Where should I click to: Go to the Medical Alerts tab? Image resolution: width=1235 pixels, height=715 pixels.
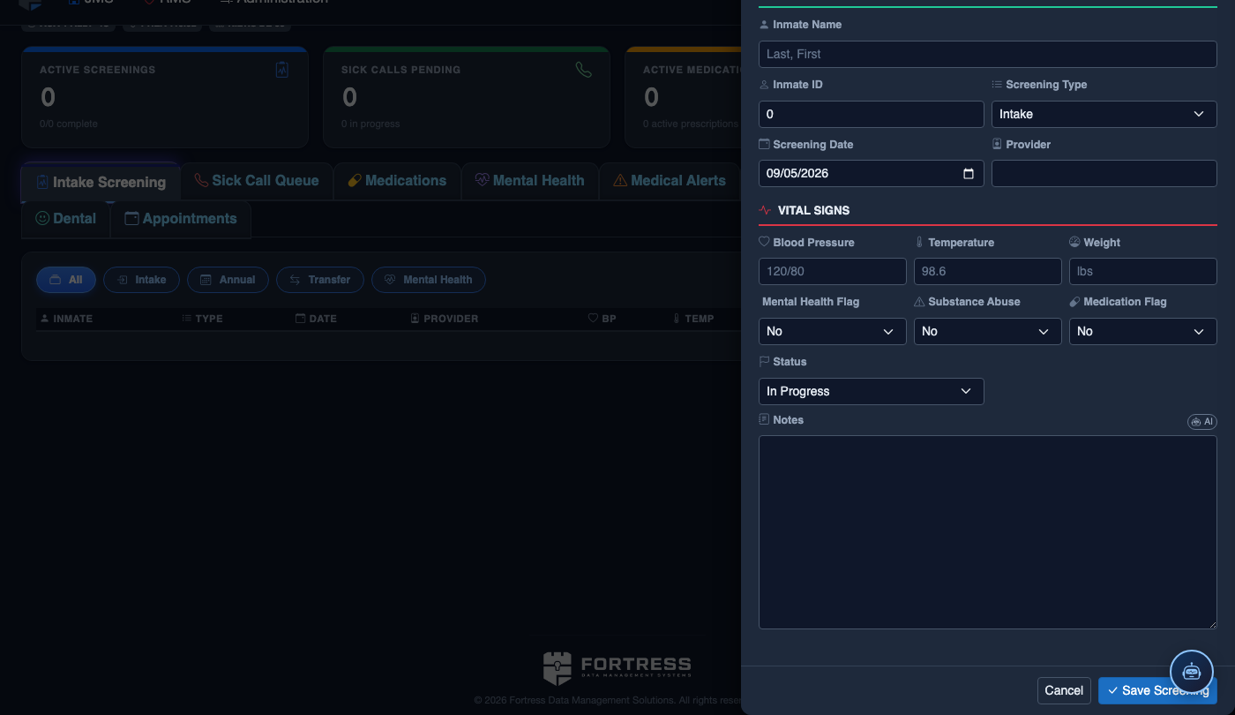669,181
